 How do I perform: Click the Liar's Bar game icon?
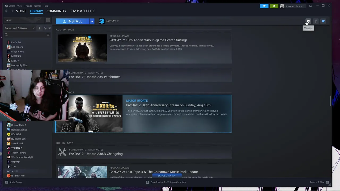[8, 42]
